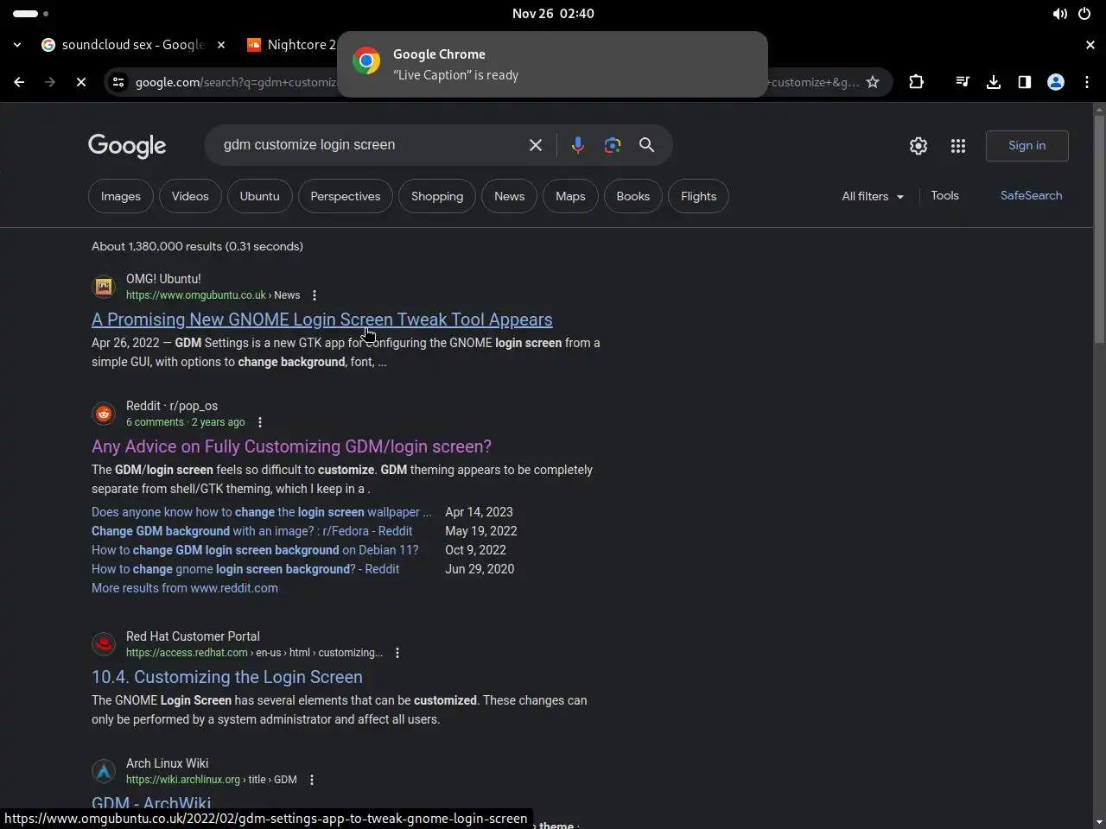Switch to the Nightcore tab
Viewport: 1106px width, 829px height.
coord(290,45)
